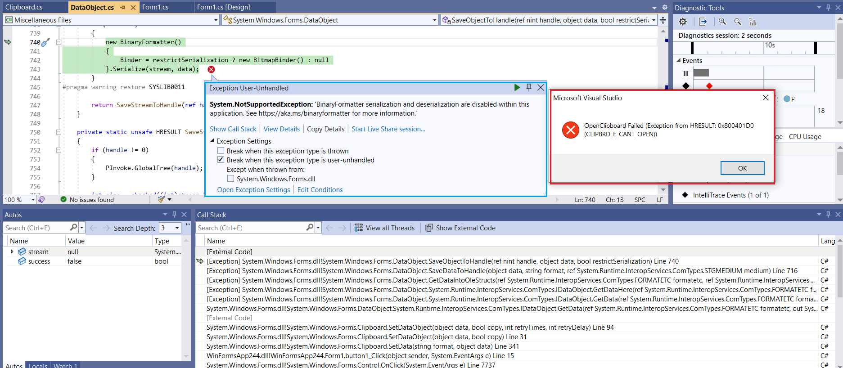Viewport: 843px width, 368px height.
Task: Pin the Call Stack panel
Action: (x=828, y=215)
